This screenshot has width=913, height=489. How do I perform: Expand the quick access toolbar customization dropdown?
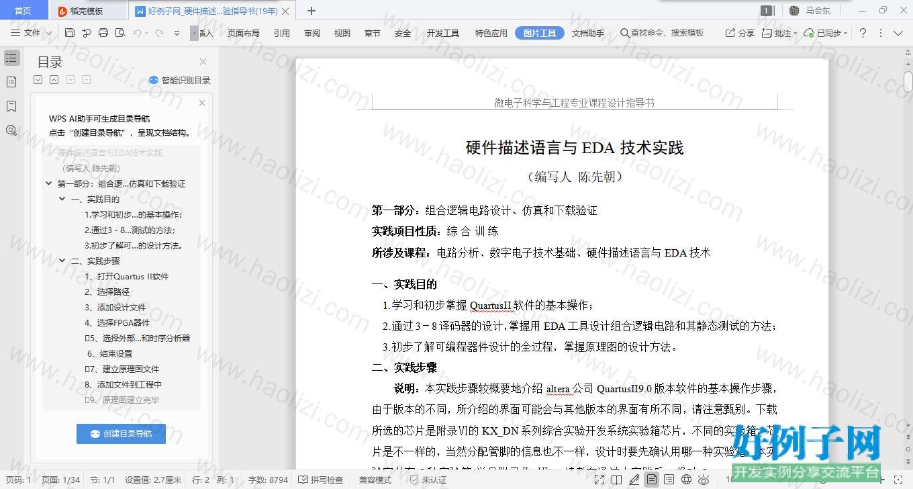coord(177,33)
